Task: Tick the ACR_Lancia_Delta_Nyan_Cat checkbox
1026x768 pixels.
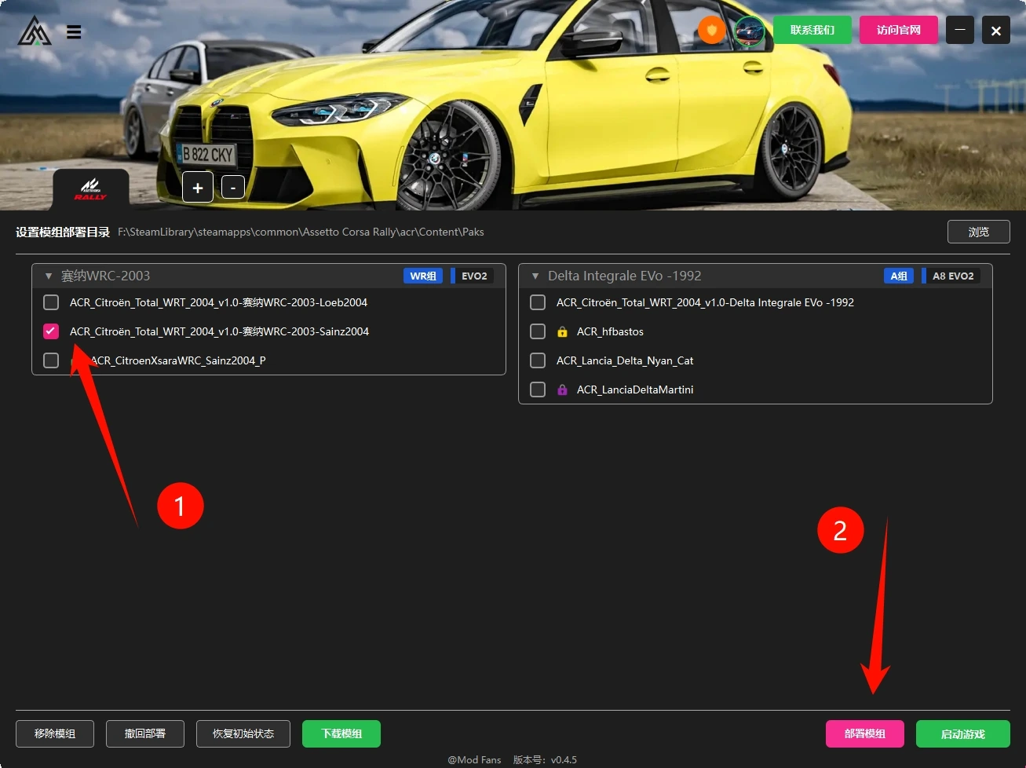Action: click(x=538, y=360)
